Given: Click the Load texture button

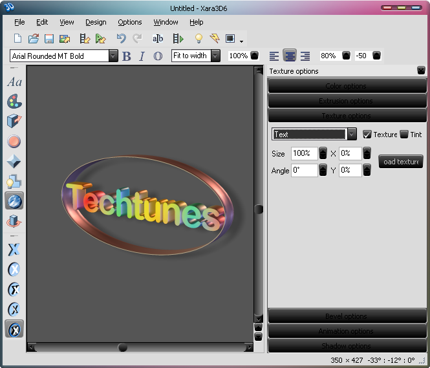Looking at the screenshot, I should point(401,162).
